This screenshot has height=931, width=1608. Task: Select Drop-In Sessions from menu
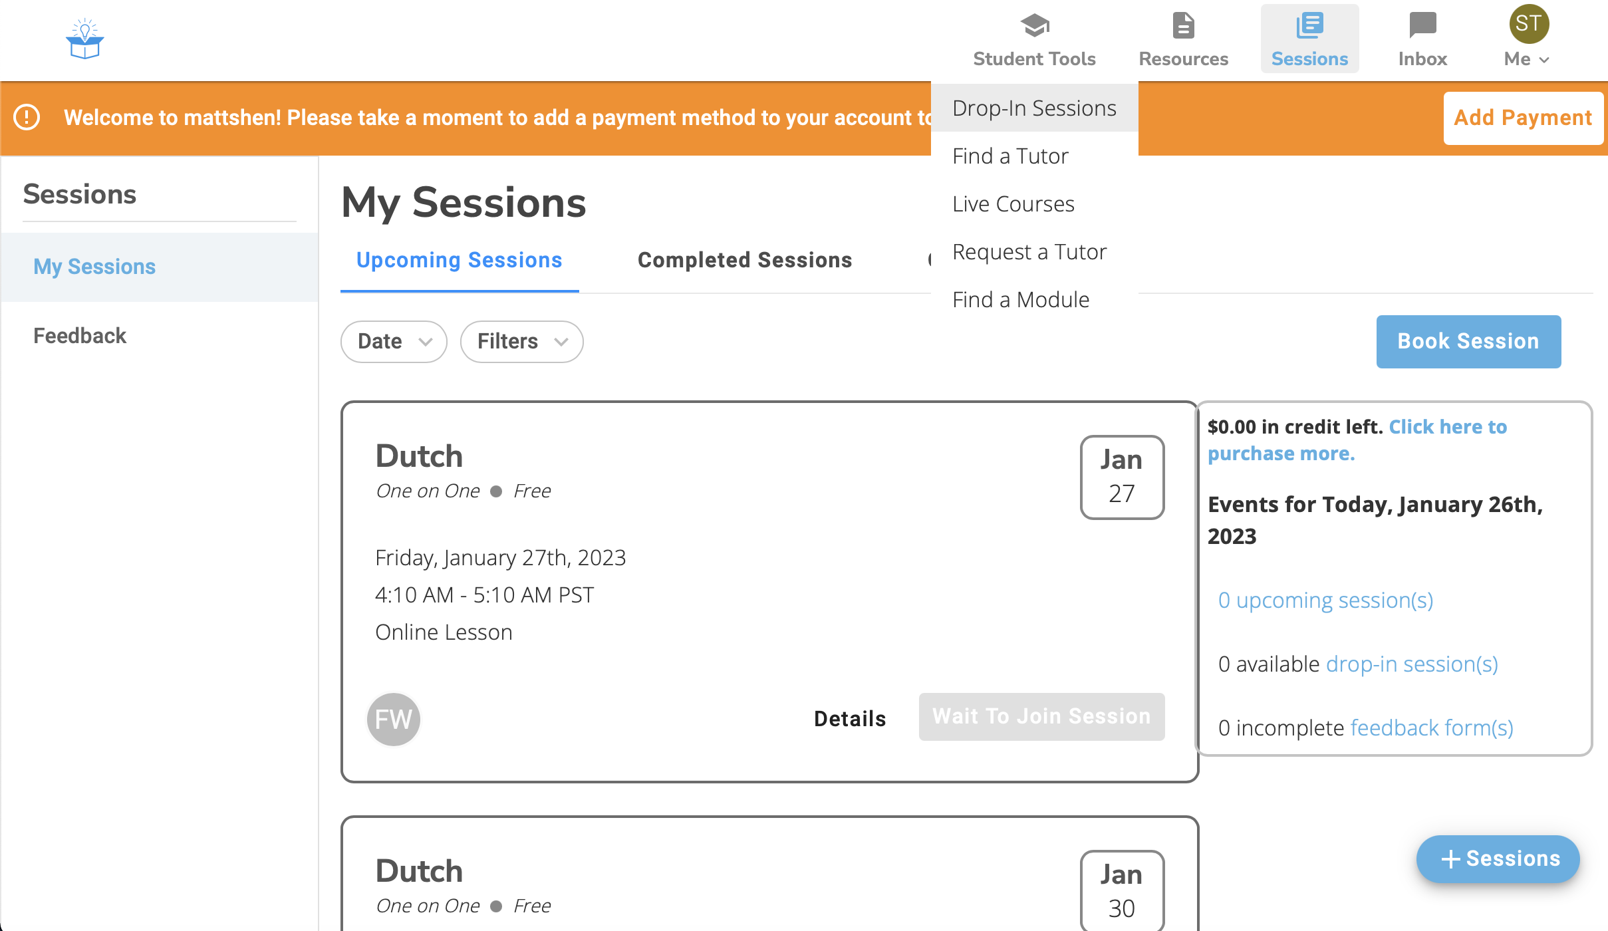[1034, 108]
